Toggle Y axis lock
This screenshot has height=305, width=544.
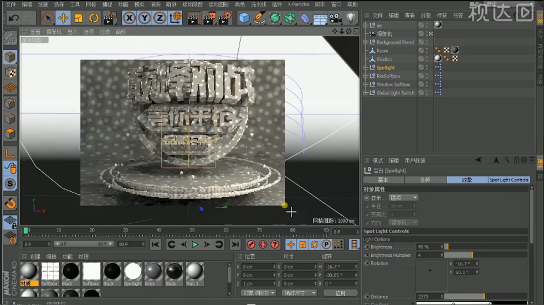pyautogui.click(x=145, y=18)
